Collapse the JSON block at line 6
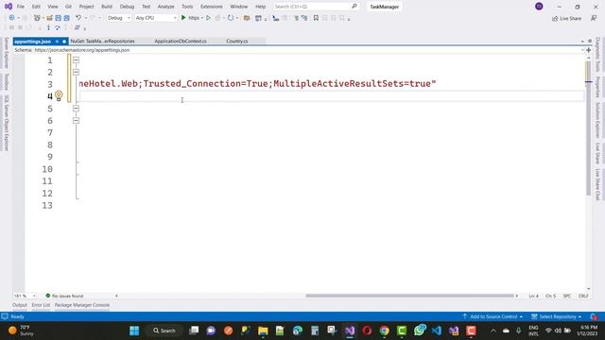The width and height of the screenshot is (605, 340). (x=76, y=121)
